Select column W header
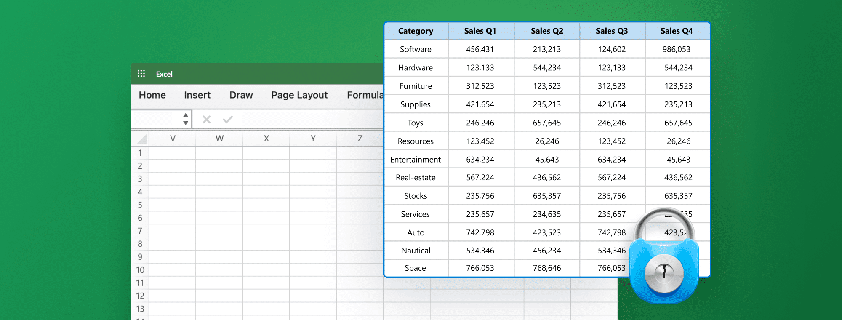The image size is (842, 320). tap(219, 139)
